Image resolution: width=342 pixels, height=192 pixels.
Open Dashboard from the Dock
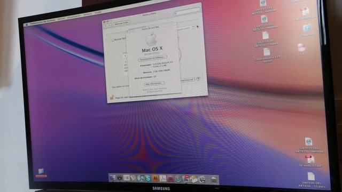[x=119, y=178]
